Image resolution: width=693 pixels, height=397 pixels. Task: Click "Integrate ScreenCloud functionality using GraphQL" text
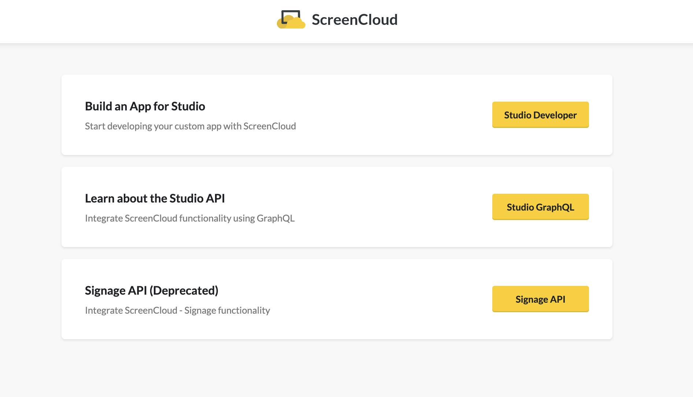tap(190, 218)
